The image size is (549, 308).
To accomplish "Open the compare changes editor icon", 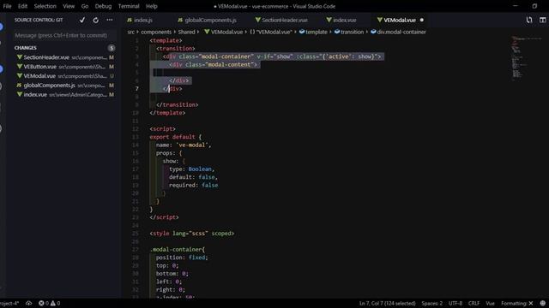I will 529,21.
